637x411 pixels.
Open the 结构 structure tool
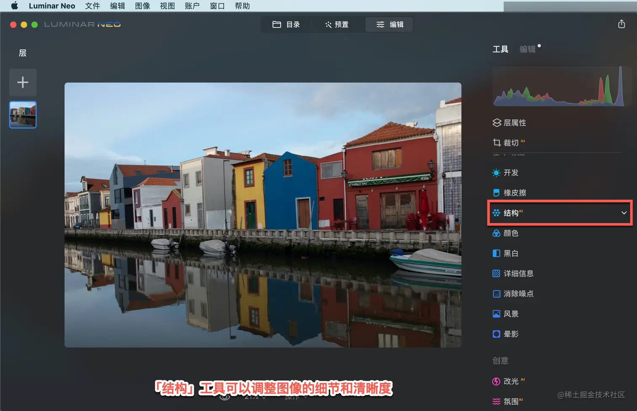559,213
